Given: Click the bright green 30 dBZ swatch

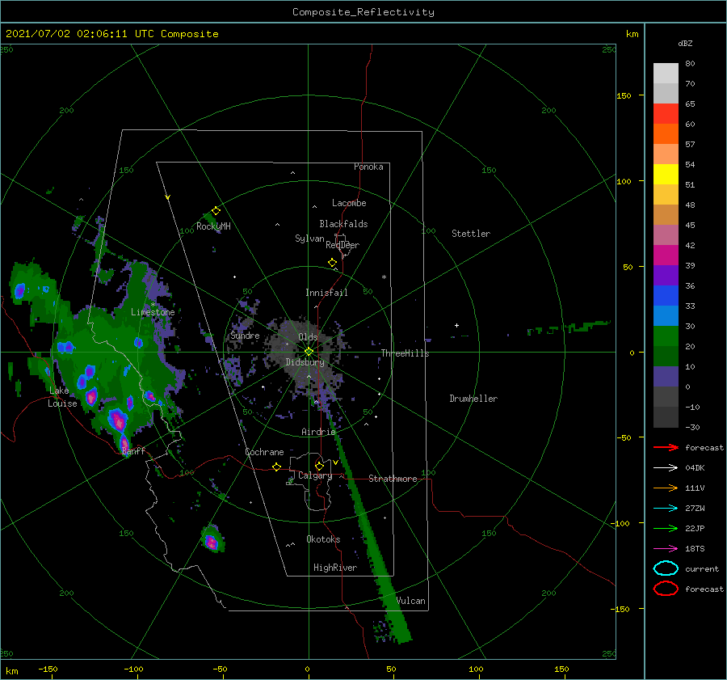Looking at the screenshot, I should click(666, 336).
